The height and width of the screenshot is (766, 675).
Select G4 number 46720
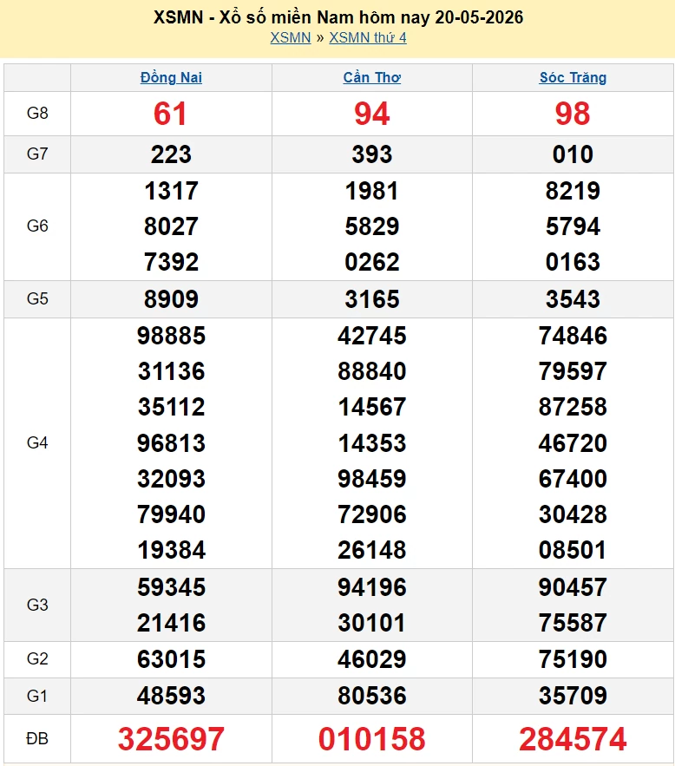pos(573,443)
